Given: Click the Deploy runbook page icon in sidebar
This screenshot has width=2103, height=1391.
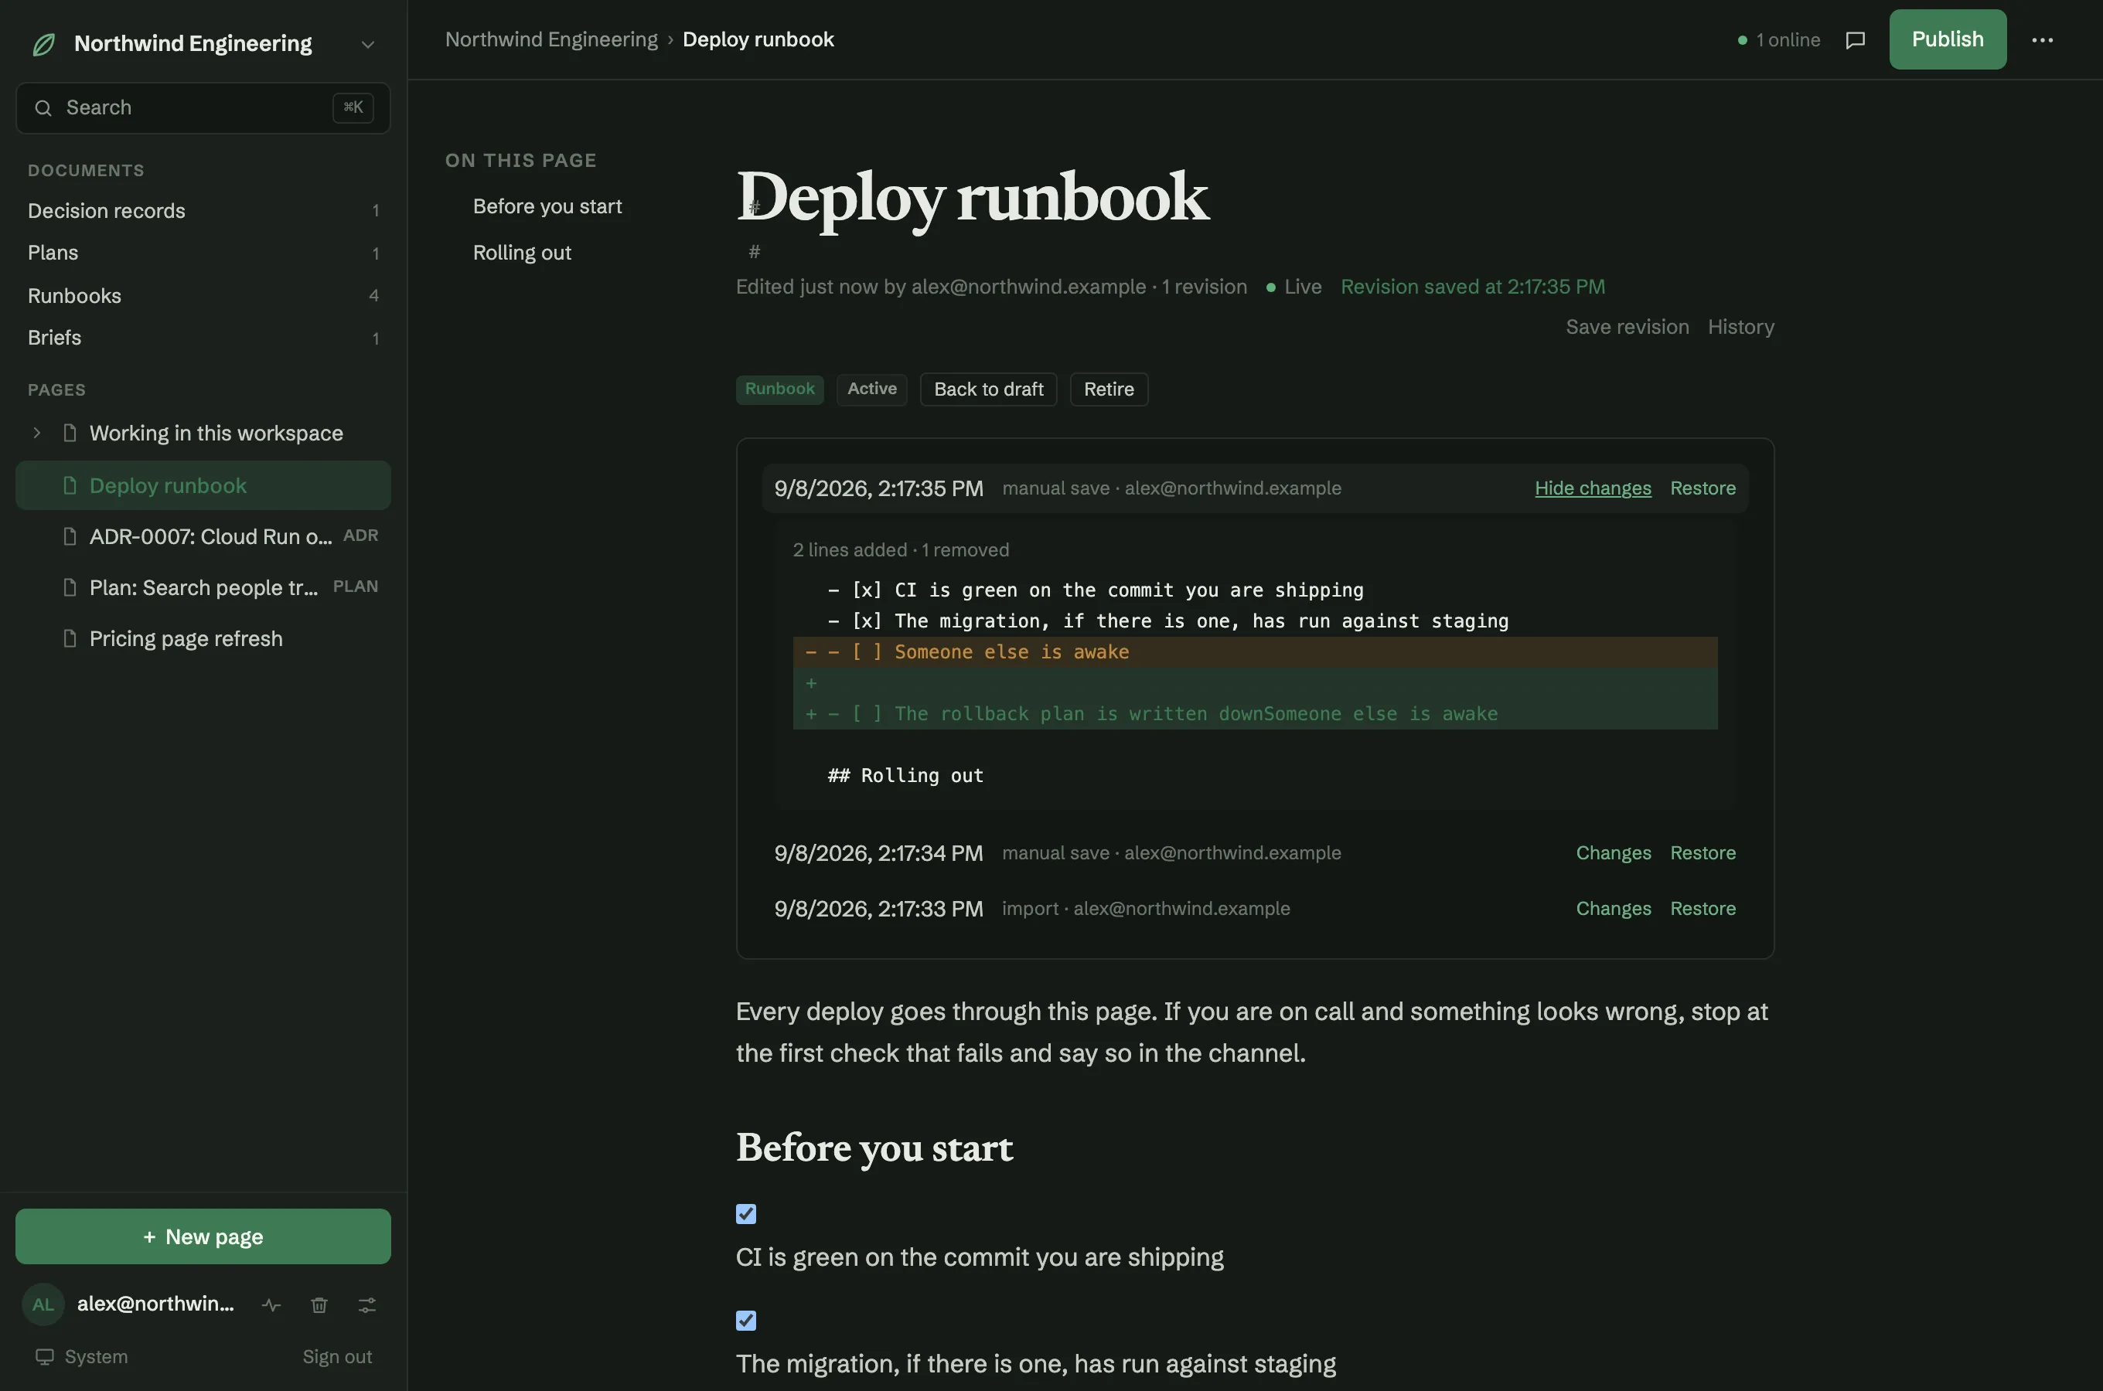Looking at the screenshot, I should [x=70, y=485].
